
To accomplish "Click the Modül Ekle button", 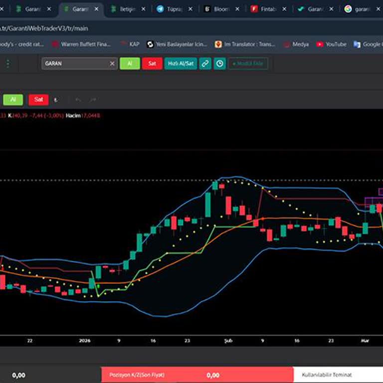I will tap(248, 63).
